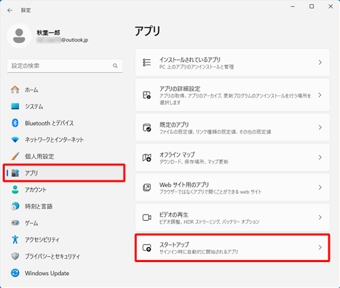The width and height of the screenshot is (340, 288).
Task: Click the オフライン マップ map icon
Action: (147, 157)
